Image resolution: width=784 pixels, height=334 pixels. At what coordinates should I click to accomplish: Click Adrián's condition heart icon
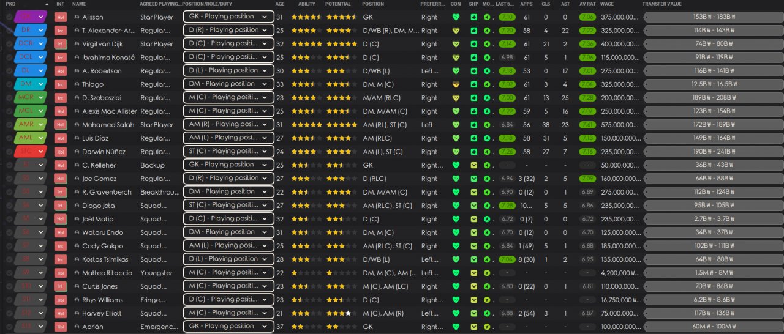point(456,327)
